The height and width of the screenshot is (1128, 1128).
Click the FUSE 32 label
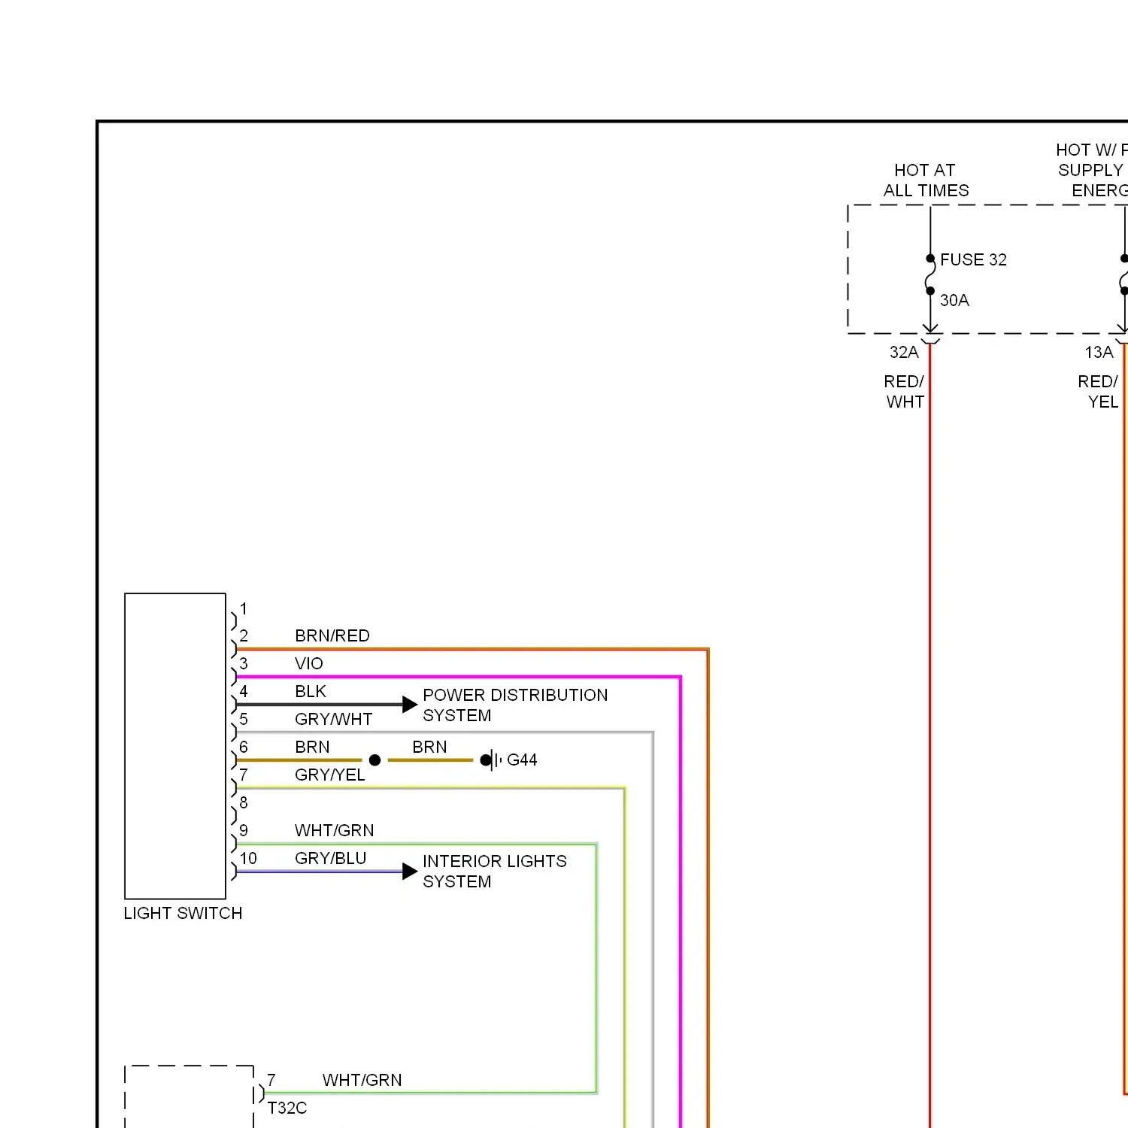click(x=973, y=259)
